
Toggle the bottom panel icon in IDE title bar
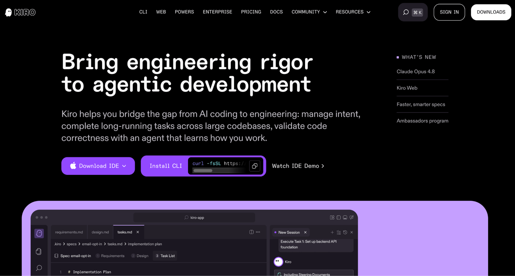pyautogui.click(x=345, y=217)
